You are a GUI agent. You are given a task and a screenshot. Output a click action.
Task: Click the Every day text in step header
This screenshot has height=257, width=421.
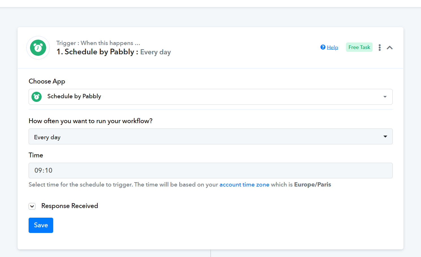(x=155, y=52)
